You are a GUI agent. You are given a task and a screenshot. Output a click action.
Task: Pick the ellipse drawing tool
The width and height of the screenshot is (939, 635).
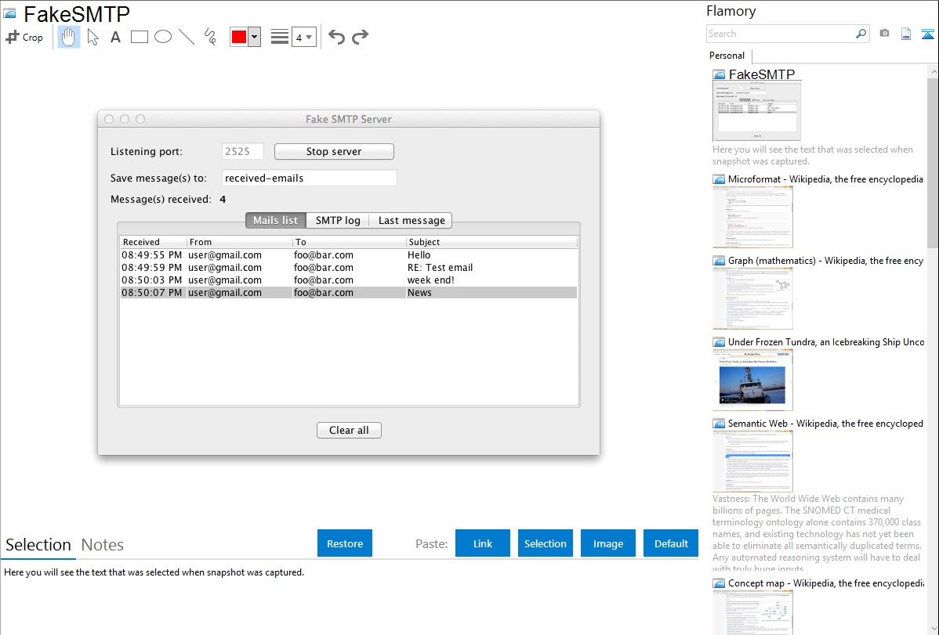[x=163, y=37]
